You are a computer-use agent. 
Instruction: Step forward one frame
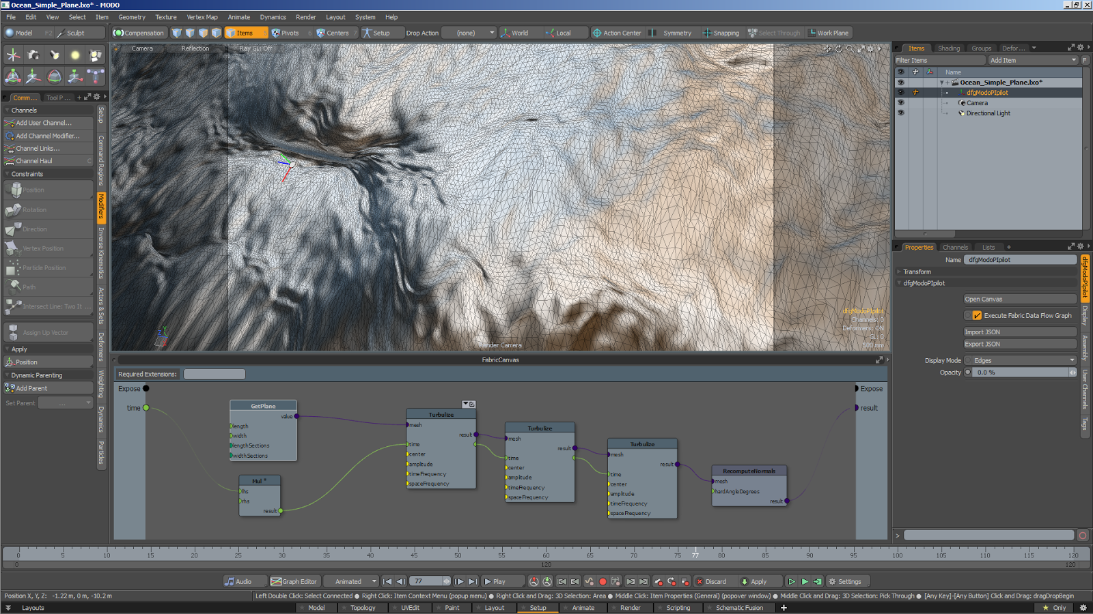[459, 582]
